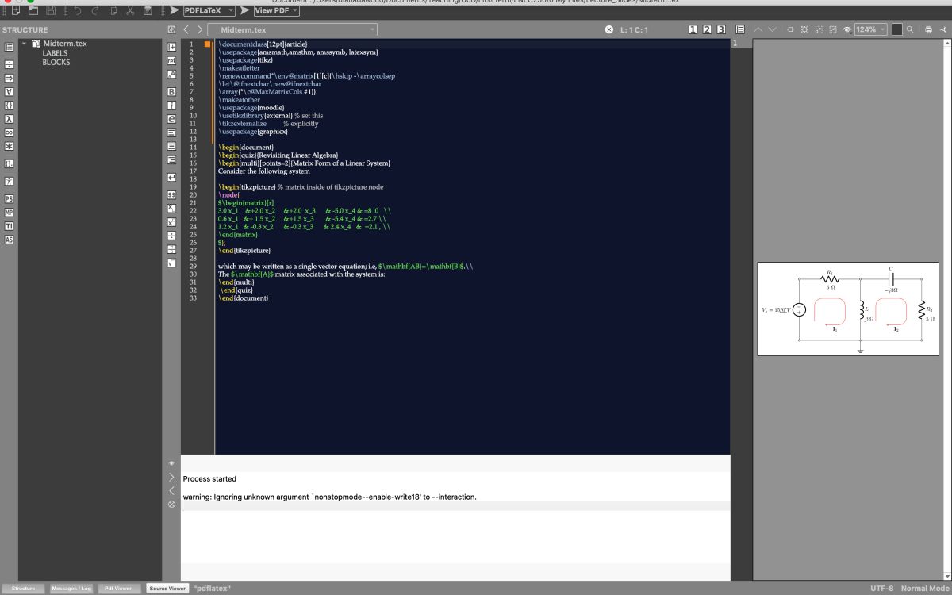Viewport: 952px width, 595px height.
Task: Insert a reference with the ref icon
Action: (171, 59)
